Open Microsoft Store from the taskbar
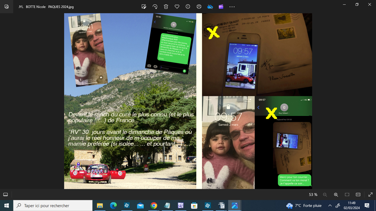The width and height of the screenshot is (376, 211). point(194,206)
